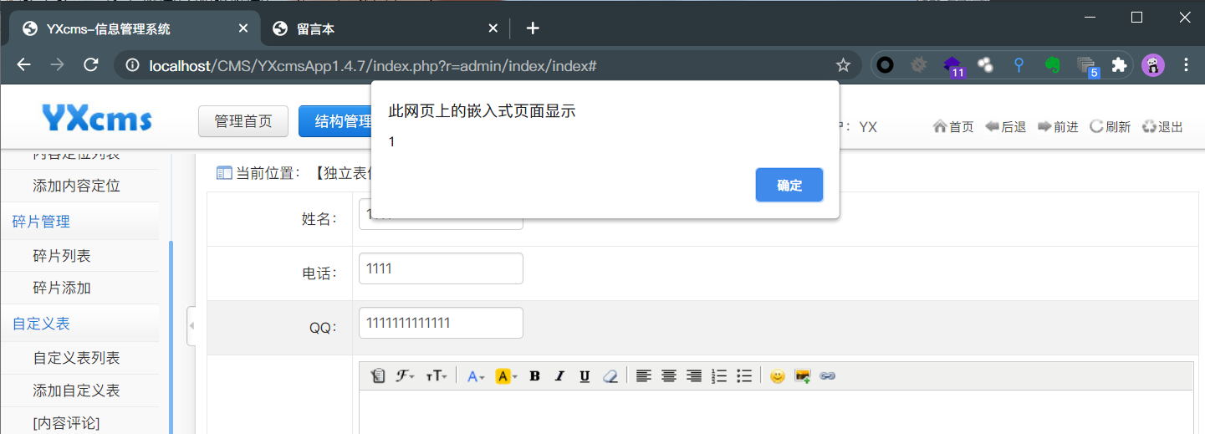
Task: Click the address bar URL
Action: [372, 65]
